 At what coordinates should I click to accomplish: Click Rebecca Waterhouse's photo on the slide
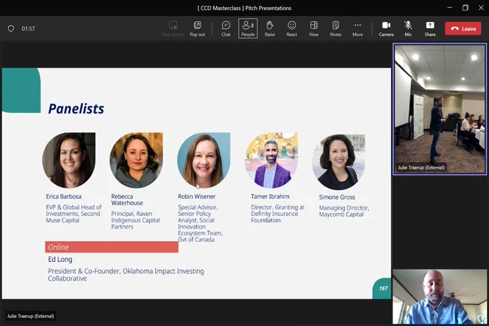137,160
